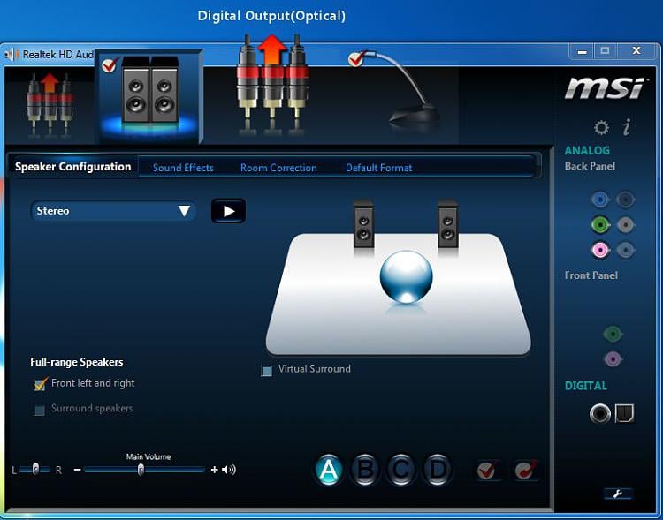Click the blue back panel jack
Viewport: 663px width, 520px height.
600,200
